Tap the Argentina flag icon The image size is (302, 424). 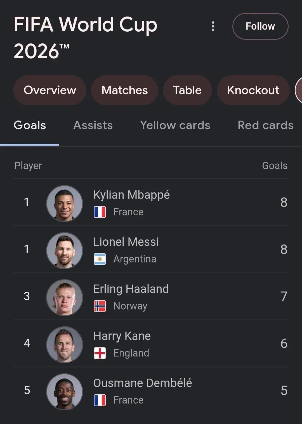click(100, 259)
